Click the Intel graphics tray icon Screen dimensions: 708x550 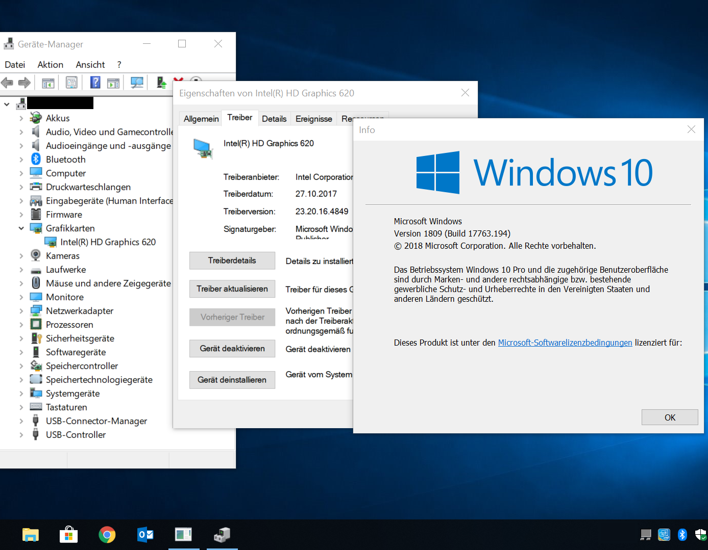tap(664, 535)
